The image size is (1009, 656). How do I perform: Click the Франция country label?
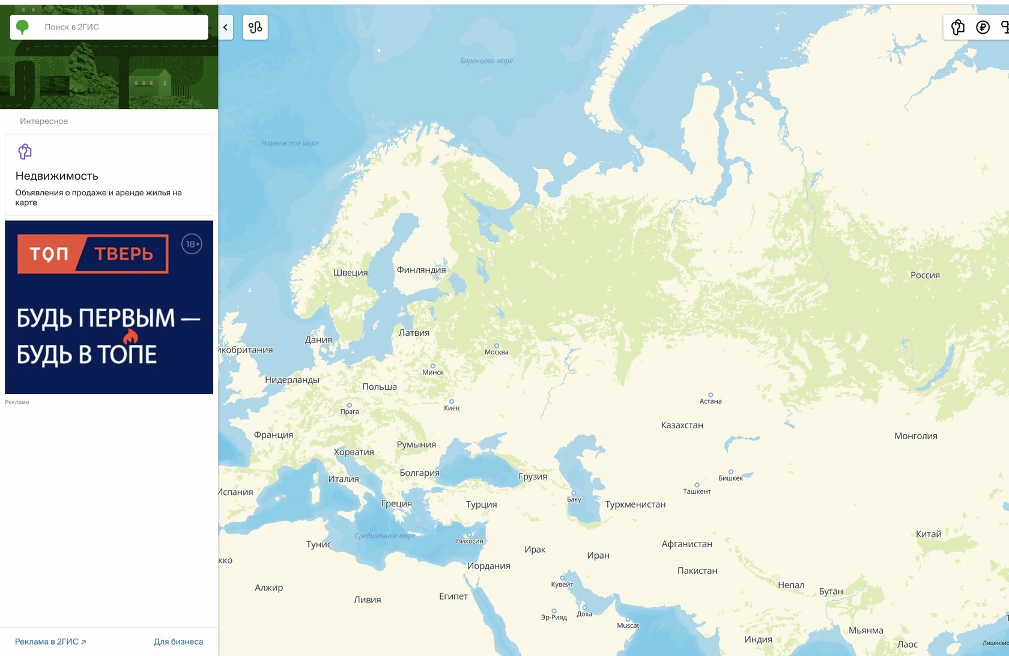pyautogui.click(x=273, y=435)
